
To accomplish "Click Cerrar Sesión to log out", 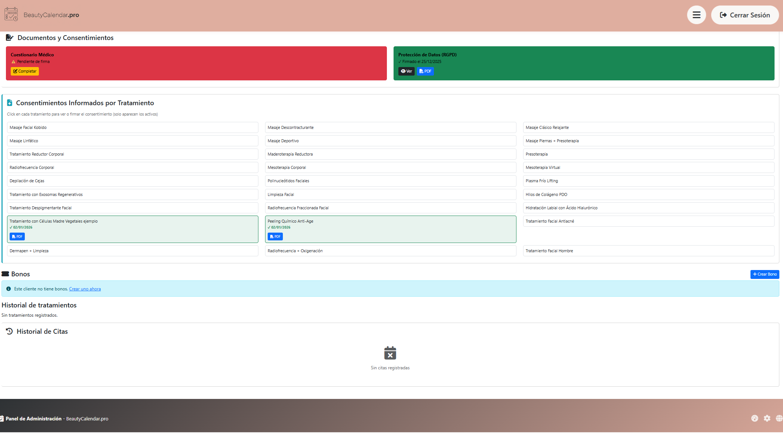I will [744, 15].
